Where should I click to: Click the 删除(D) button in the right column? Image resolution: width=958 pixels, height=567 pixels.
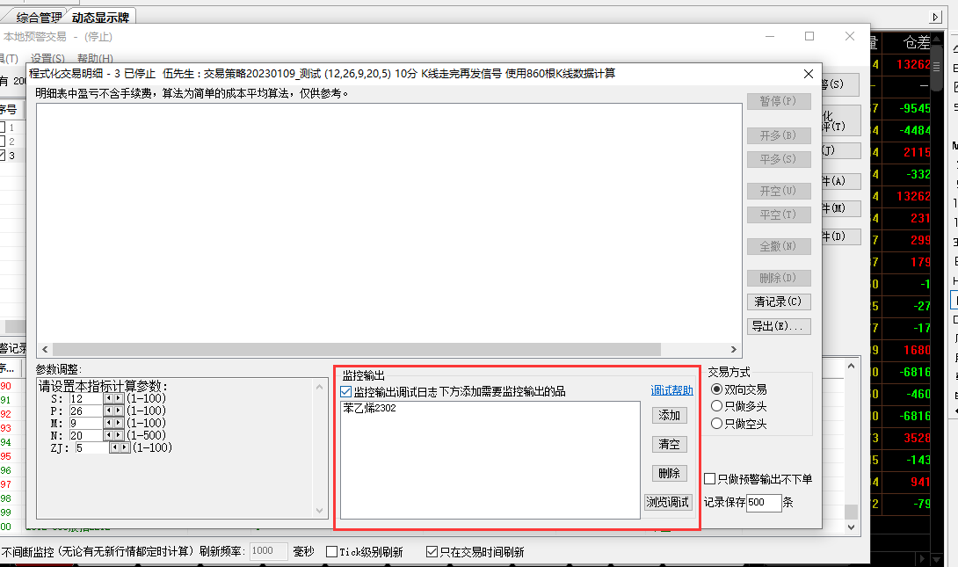click(779, 278)
